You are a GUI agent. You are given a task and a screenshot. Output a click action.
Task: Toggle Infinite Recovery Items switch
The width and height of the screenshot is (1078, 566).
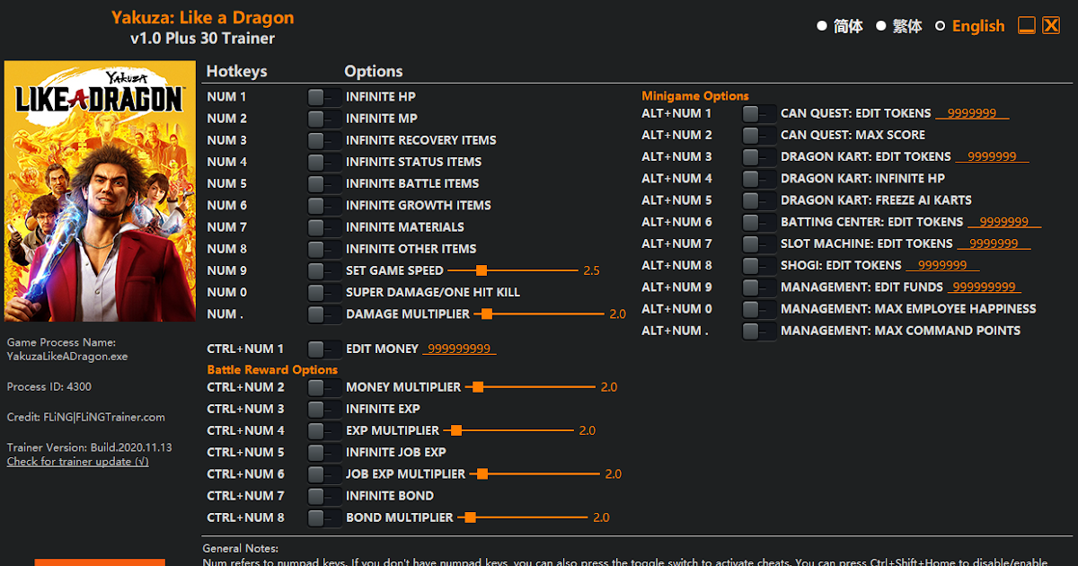[x=324, y=139]
